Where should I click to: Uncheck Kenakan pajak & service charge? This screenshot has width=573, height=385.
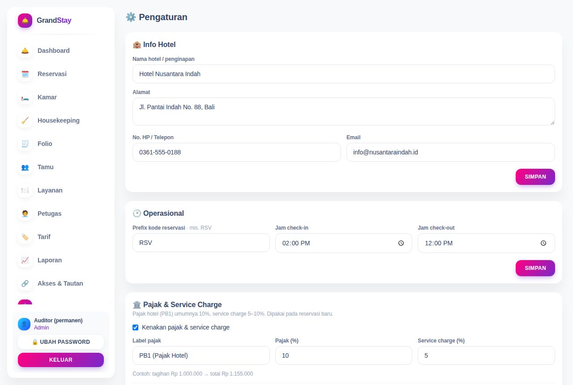click(x=136, y=327)
